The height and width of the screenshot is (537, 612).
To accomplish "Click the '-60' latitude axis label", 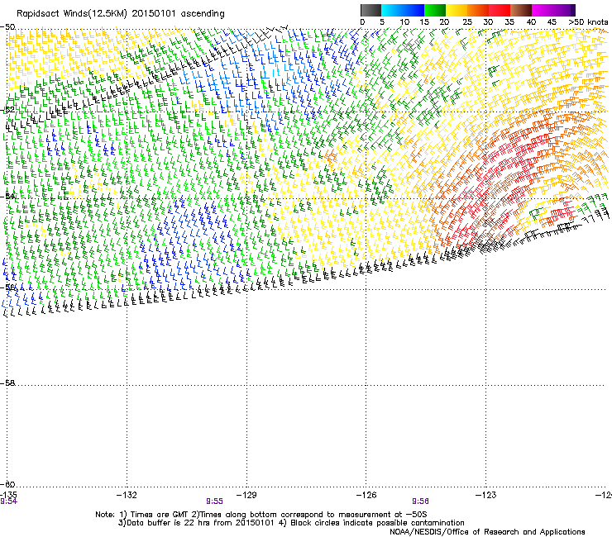I will pos(7,484).
